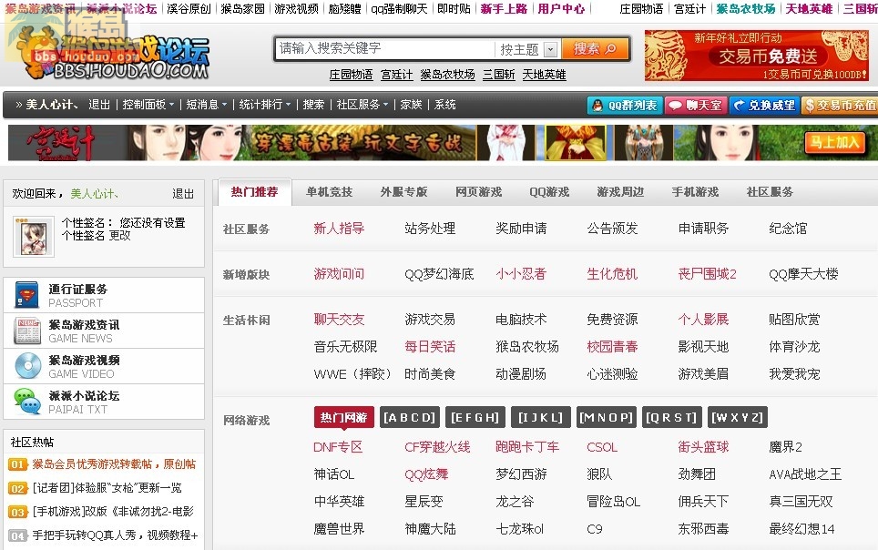Click the orange 搜索 search button

point(595,49)
